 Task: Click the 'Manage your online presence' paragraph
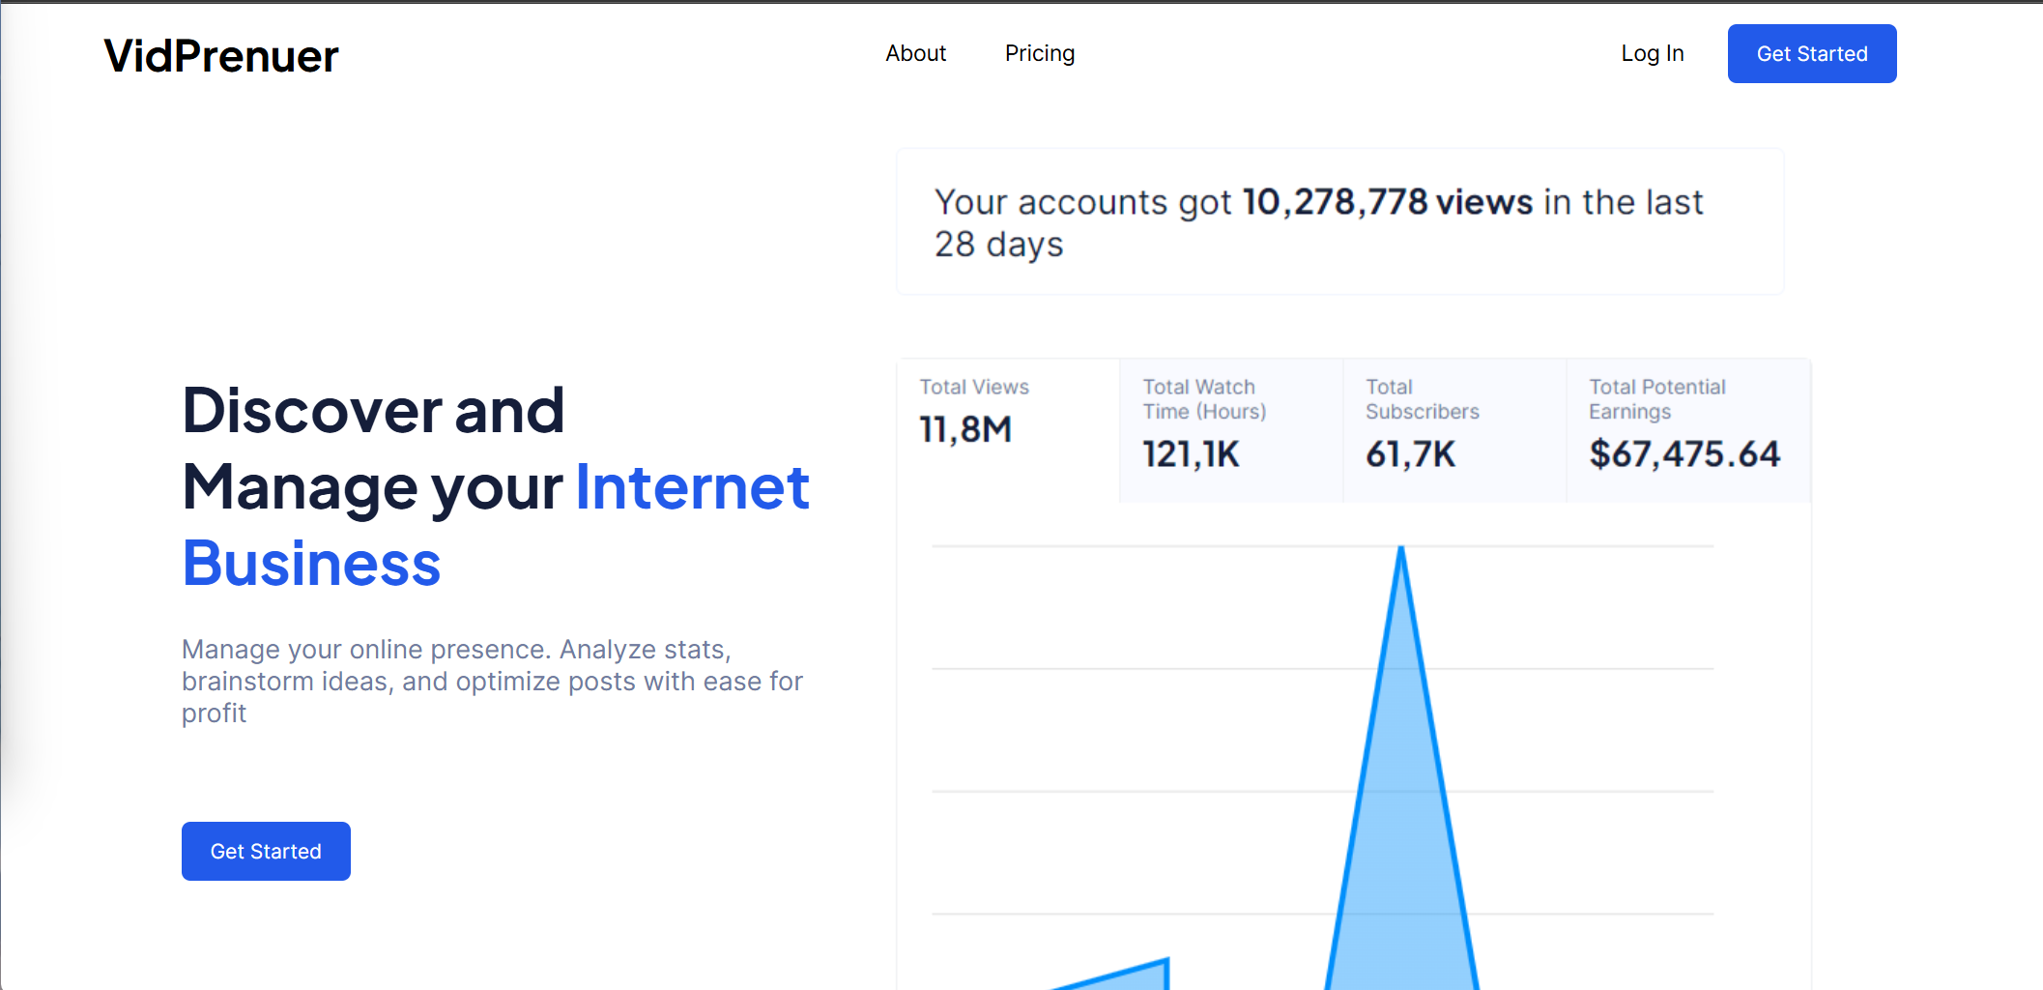pyautogui.click(x=492, y=681)
